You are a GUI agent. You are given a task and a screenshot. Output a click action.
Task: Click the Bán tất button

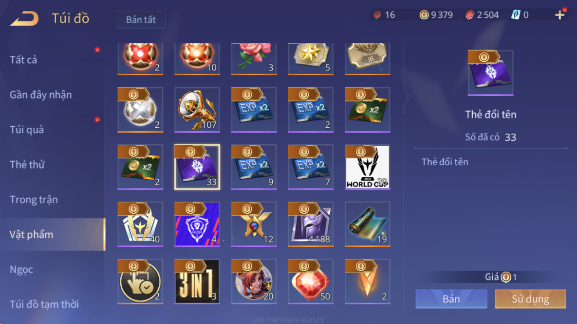[x=141, y=19]
